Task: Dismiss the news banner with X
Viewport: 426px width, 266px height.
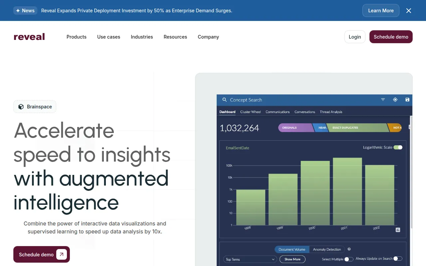Action: 409,11
